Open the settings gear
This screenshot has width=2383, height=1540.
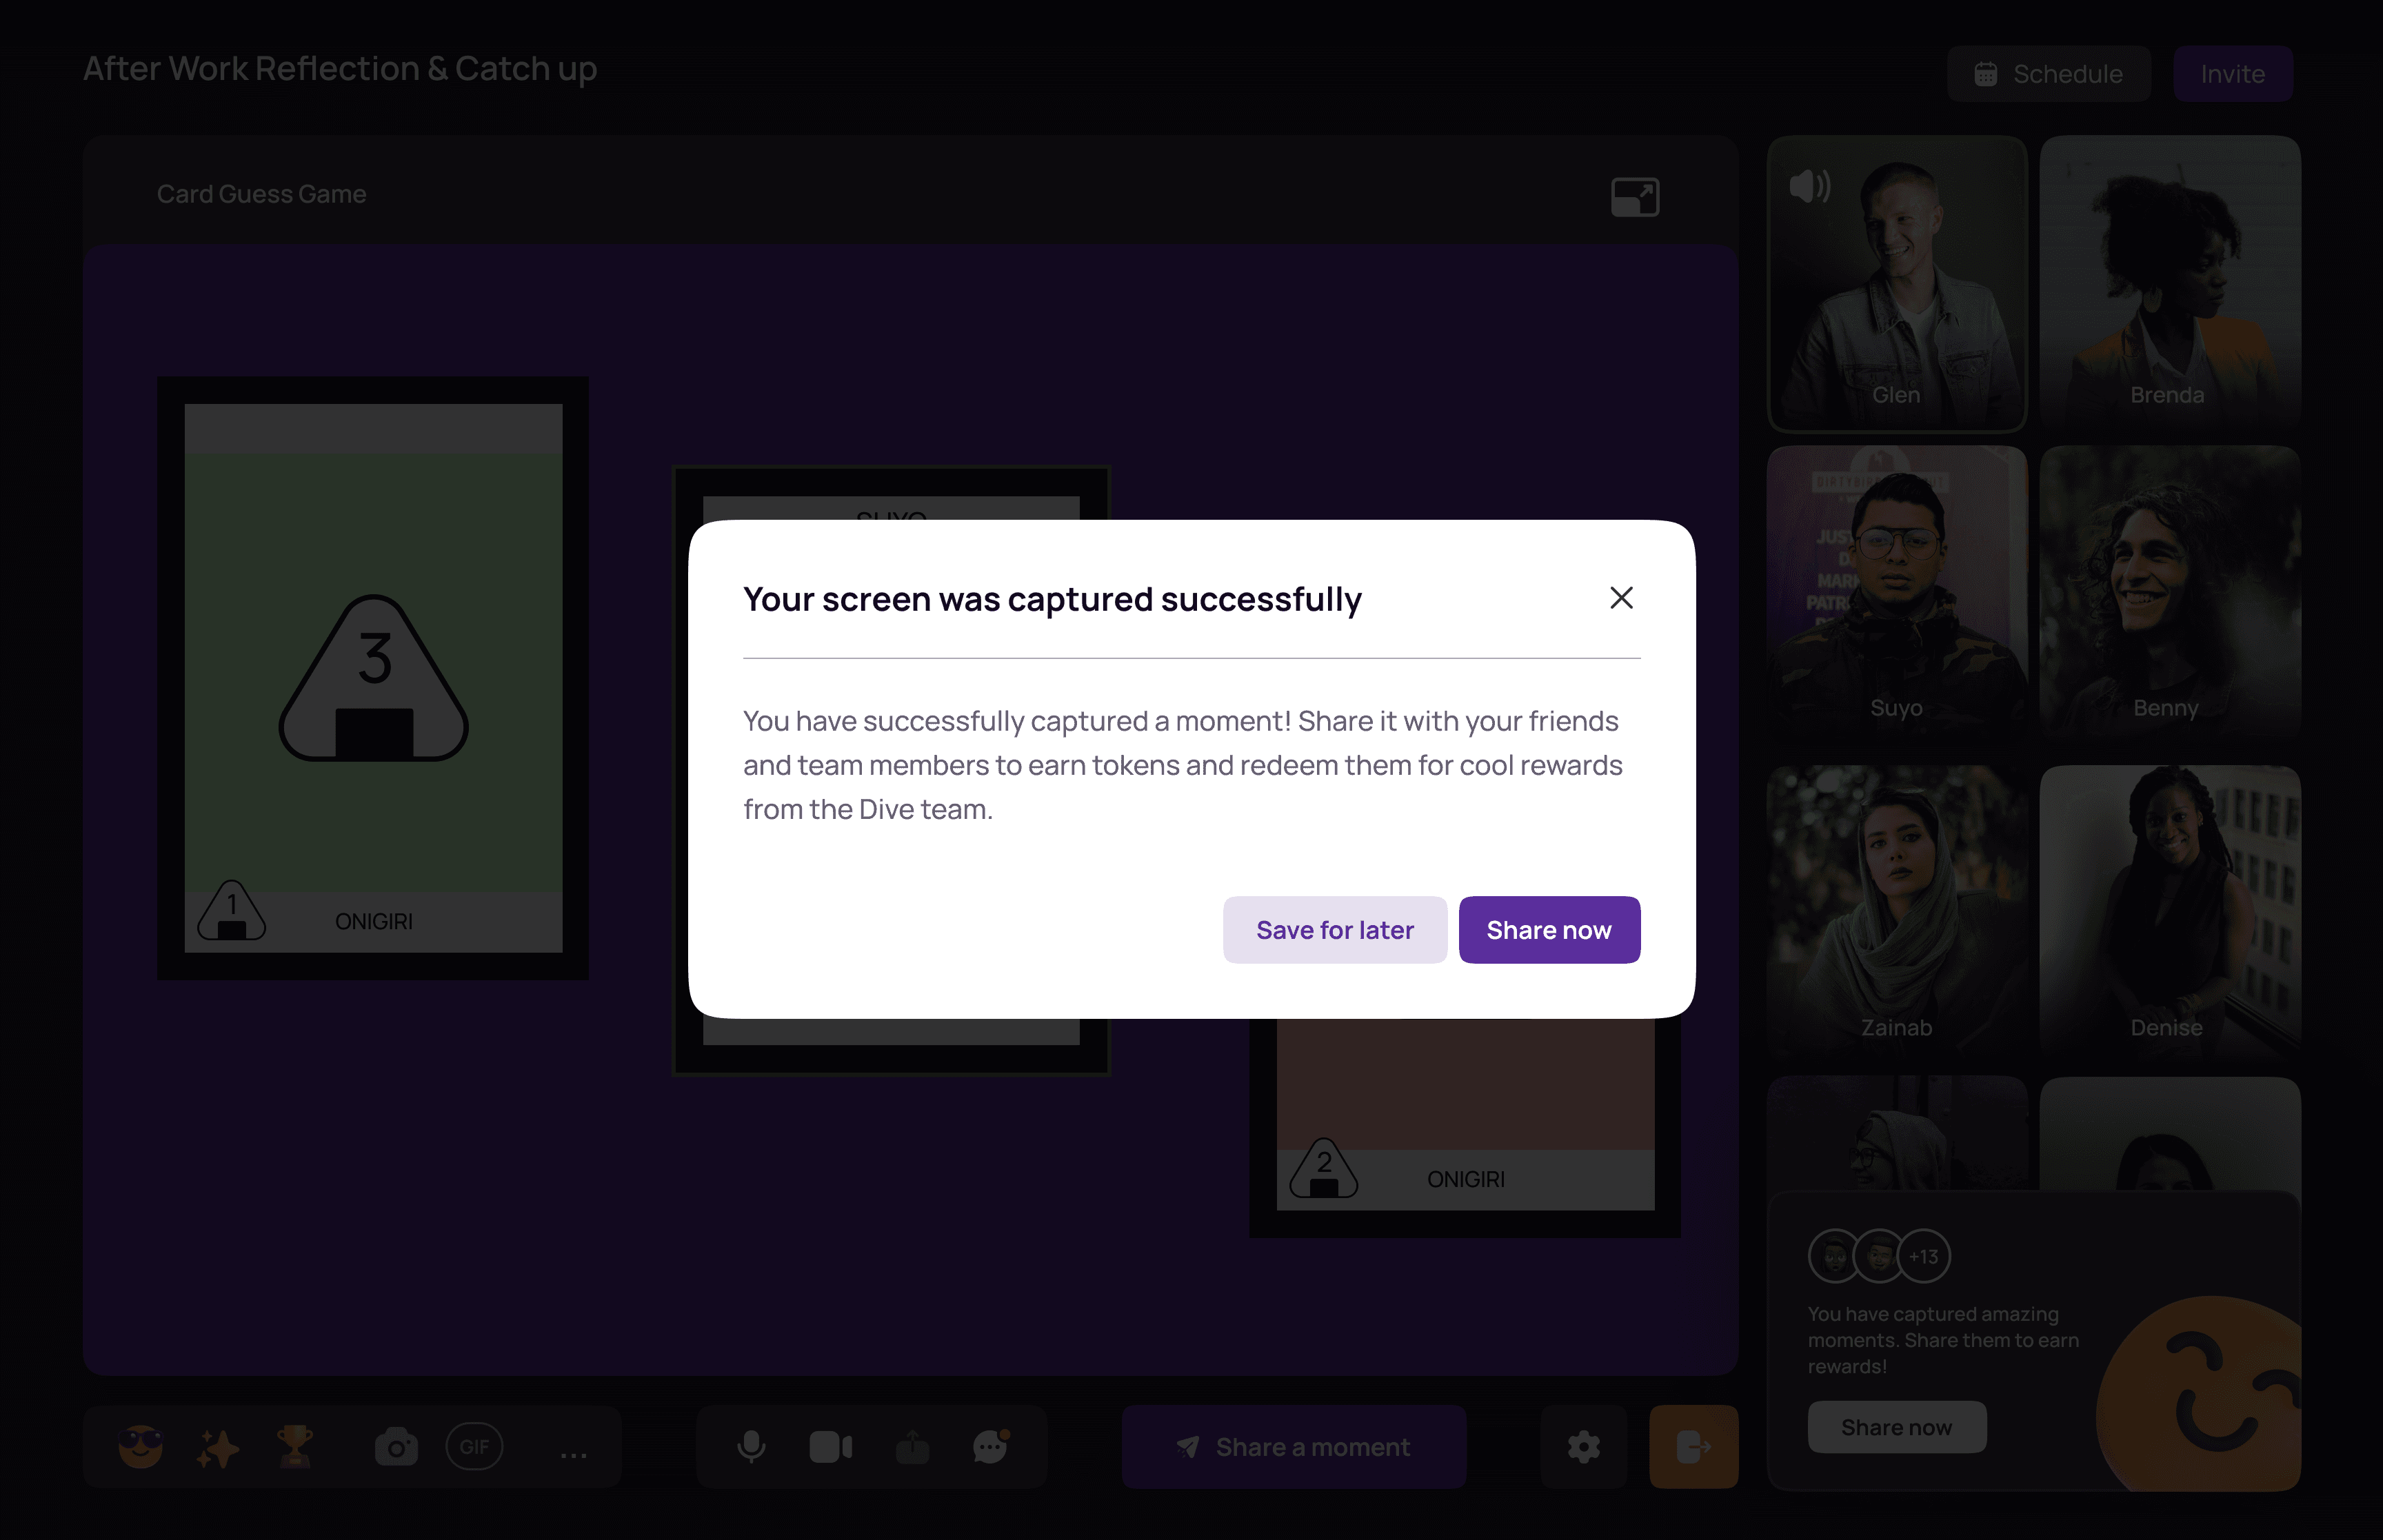(1584, 1447)
